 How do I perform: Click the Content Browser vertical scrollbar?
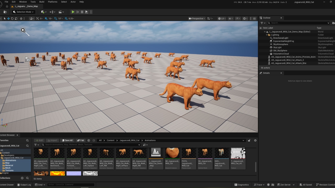(x=256, y=167)
